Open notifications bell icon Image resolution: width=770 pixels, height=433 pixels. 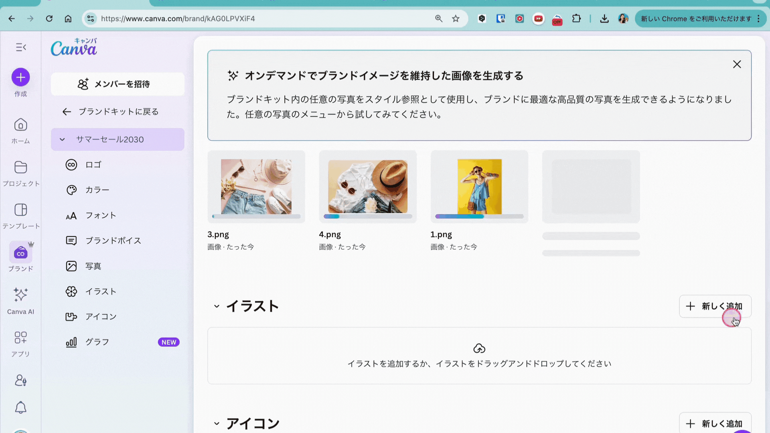click(x=20, y=408)
